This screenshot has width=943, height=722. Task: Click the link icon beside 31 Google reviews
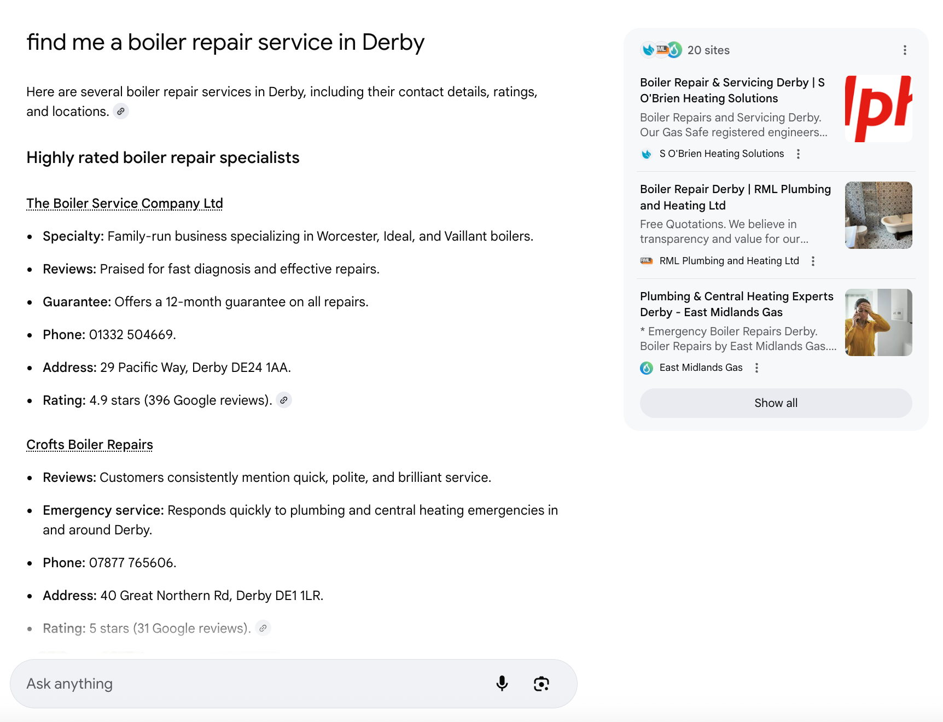coord(263,628)
